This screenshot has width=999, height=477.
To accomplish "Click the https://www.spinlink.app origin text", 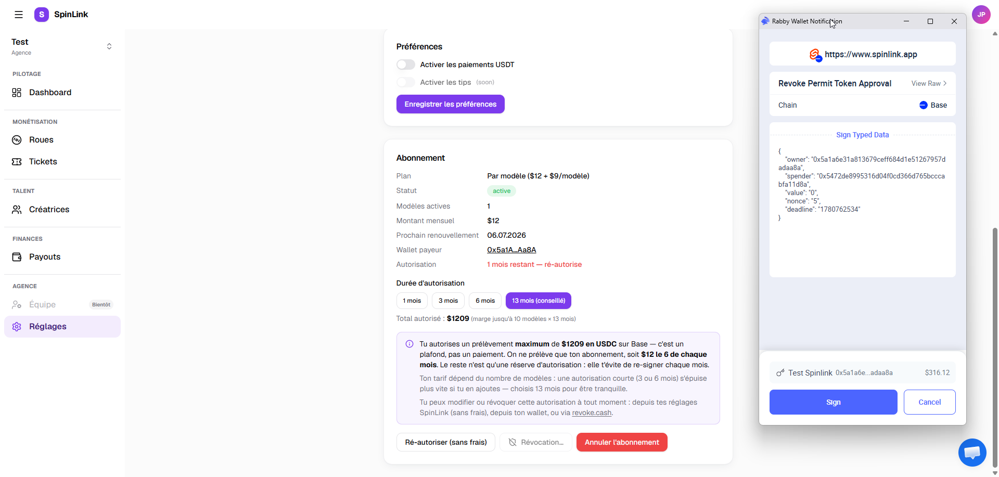I will click(x=871, y=55).
